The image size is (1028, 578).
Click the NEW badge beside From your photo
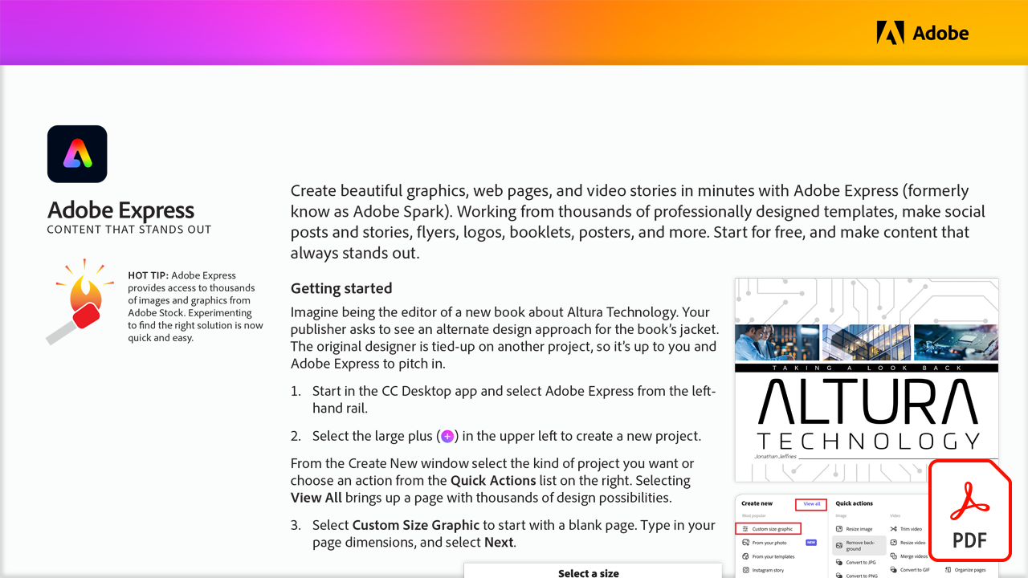[811, 543]
